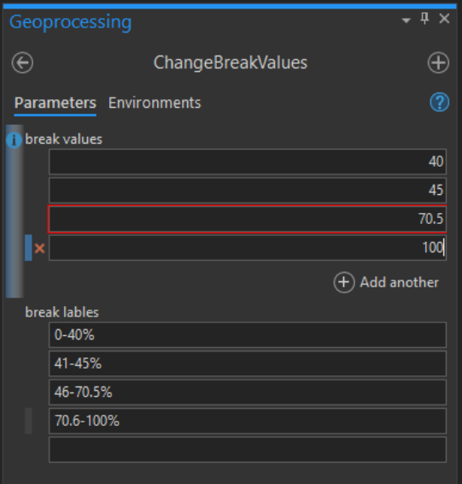The height and width of the screenshot is (484, 462).
Task: Click the Add another button
Action: pos(386,282)
